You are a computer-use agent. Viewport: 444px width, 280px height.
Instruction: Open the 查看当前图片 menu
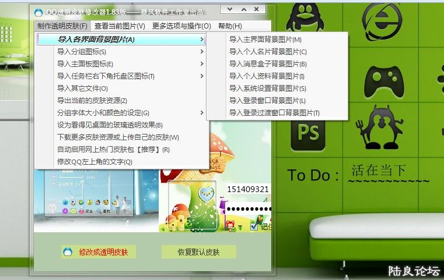[x=120, y=26]
